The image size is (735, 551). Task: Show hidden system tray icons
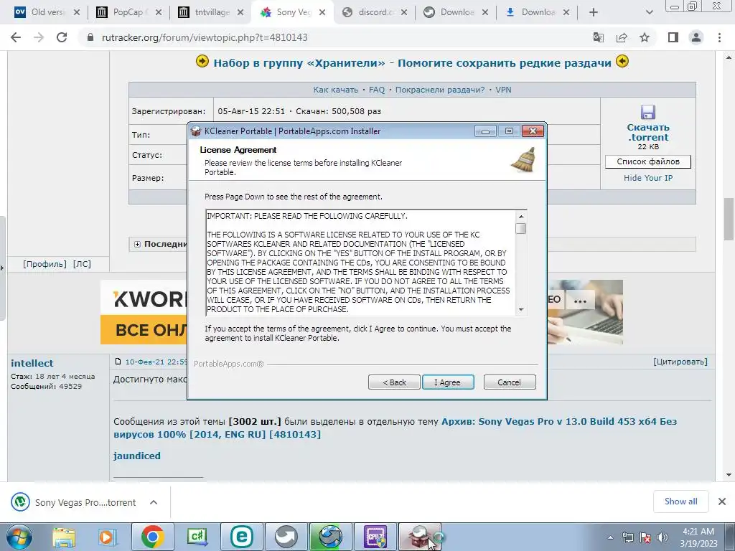tap(610, 538)
